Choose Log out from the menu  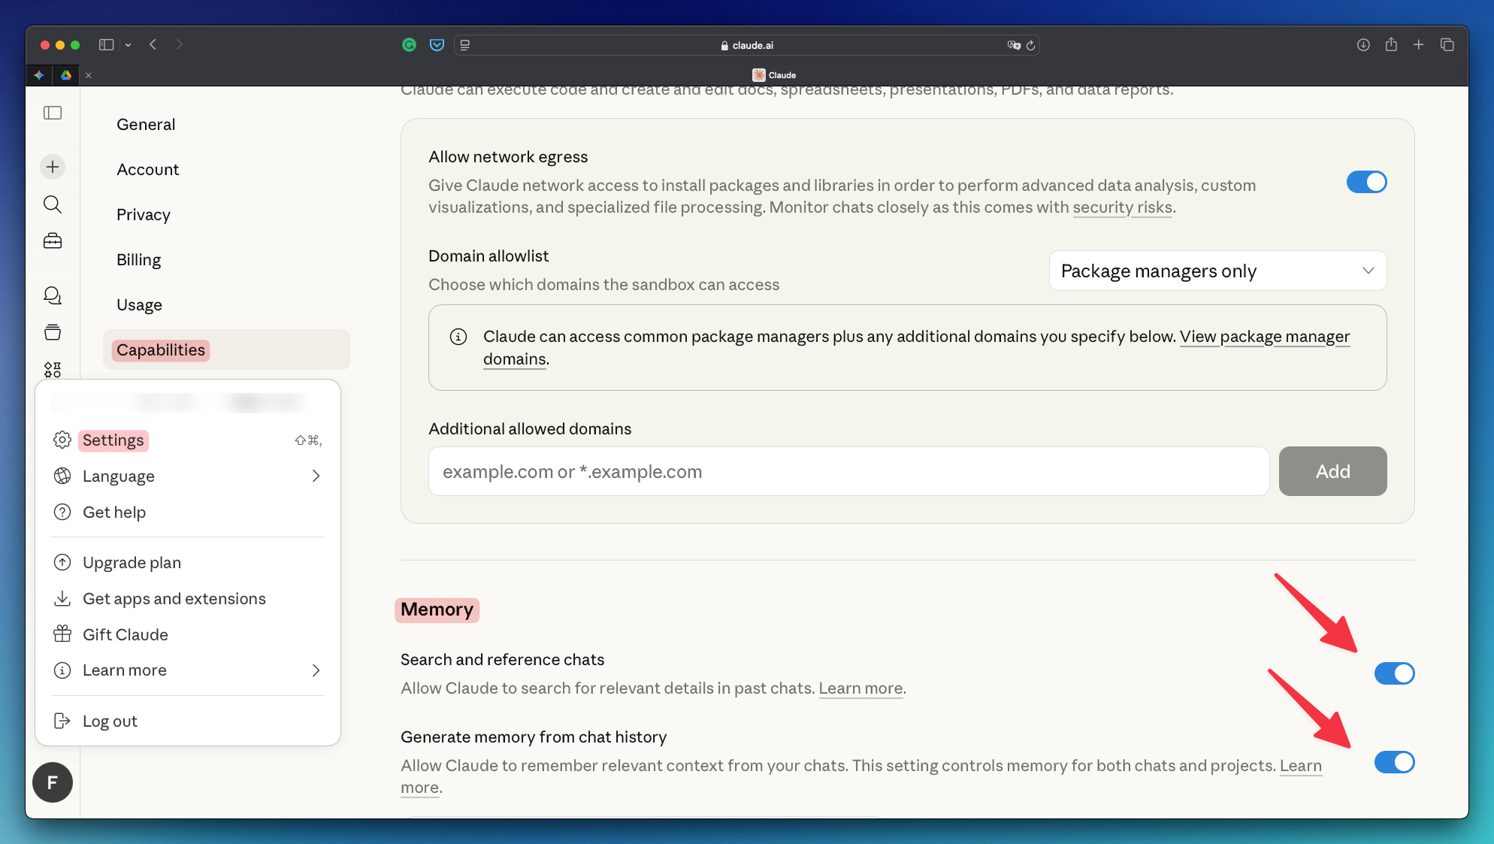tap(110, 721)
